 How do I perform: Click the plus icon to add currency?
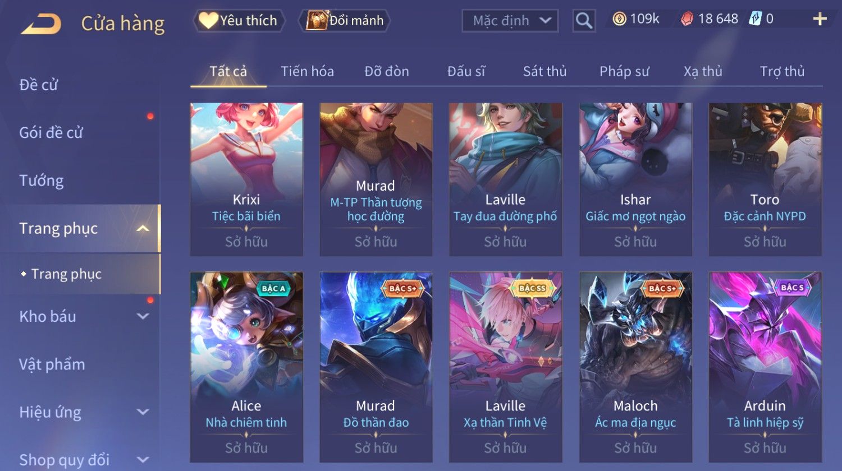[820, 19]
